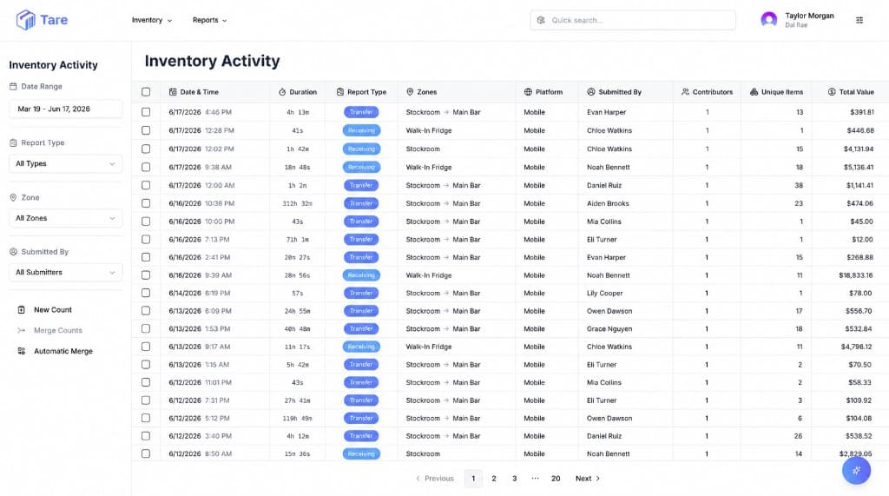The image size is (889, 496).
Task: Toggle the select-all checkbox in the table header
Action: [x=146, y=92]
